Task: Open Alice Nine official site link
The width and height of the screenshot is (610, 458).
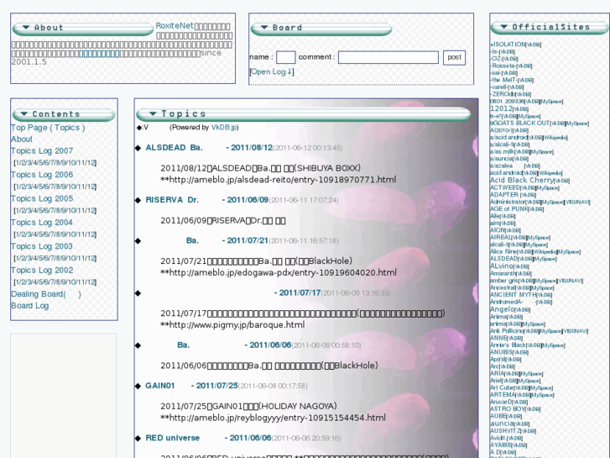Action: coord(503,252)
